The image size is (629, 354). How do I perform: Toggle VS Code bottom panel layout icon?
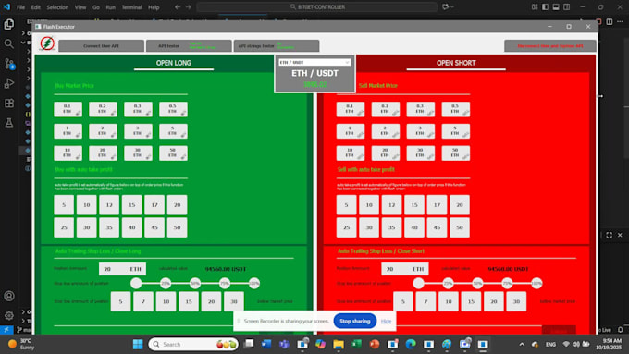pyautogui.click(x=556, y=6)
